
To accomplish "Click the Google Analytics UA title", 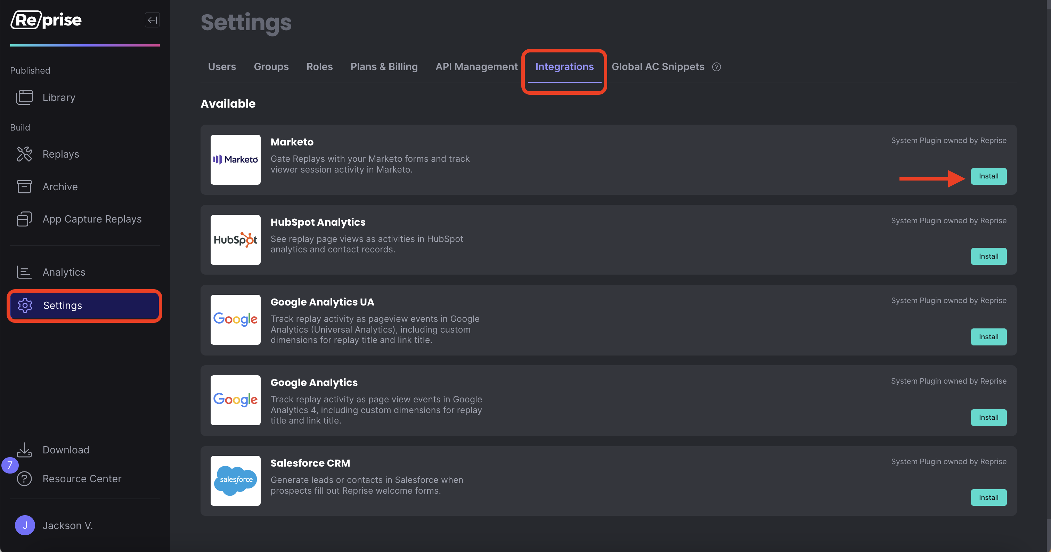I will point(322,302).
